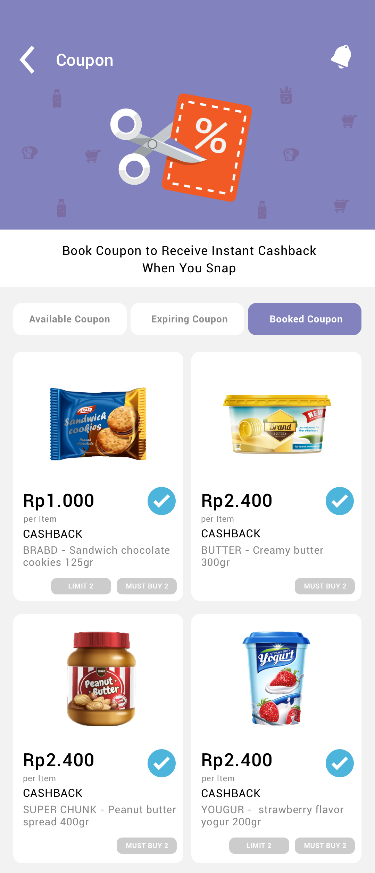Tap the Brand butter tub image
The image size is (375, 873).
click(277, 424)
